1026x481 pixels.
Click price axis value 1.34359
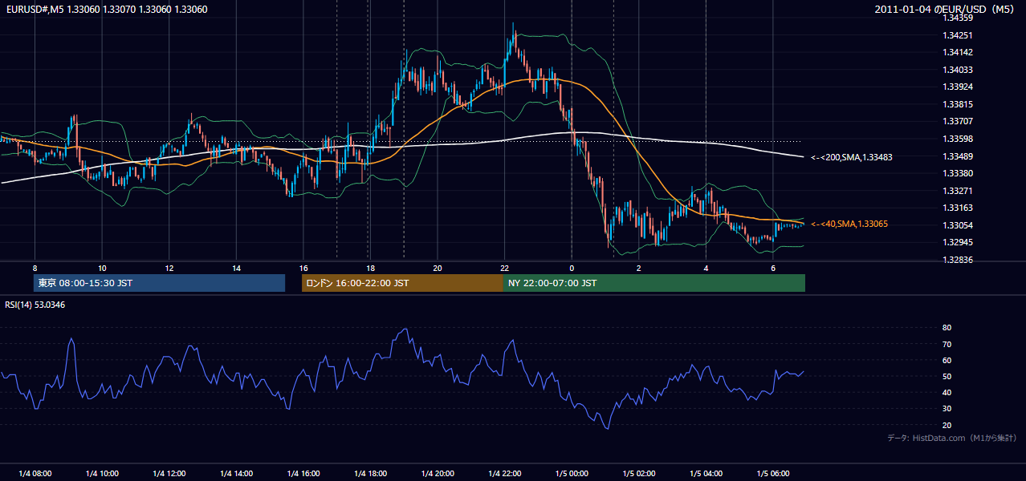point(959,18)
